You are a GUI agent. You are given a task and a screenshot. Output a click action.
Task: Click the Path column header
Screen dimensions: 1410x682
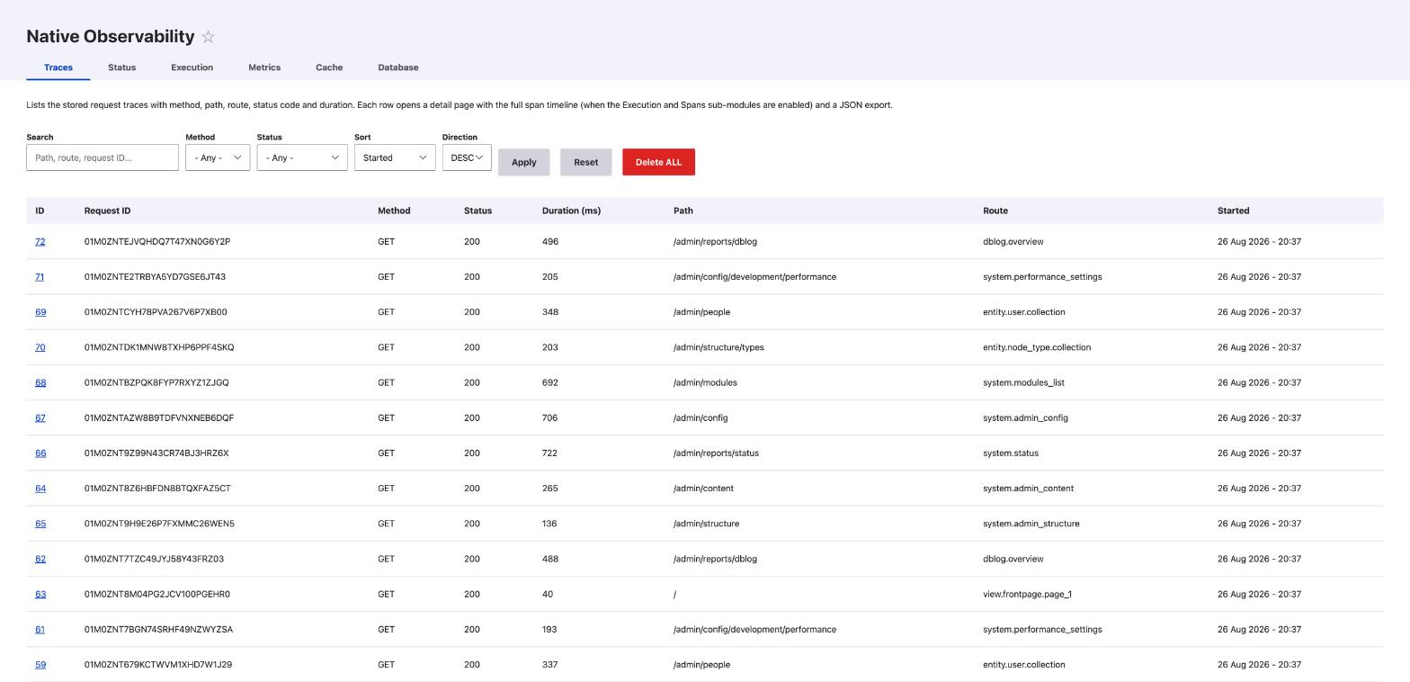click(x=683, y=211)
